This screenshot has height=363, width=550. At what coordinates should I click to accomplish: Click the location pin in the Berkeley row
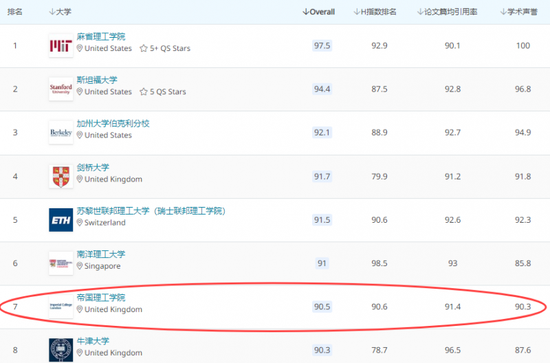pos(80,135)
